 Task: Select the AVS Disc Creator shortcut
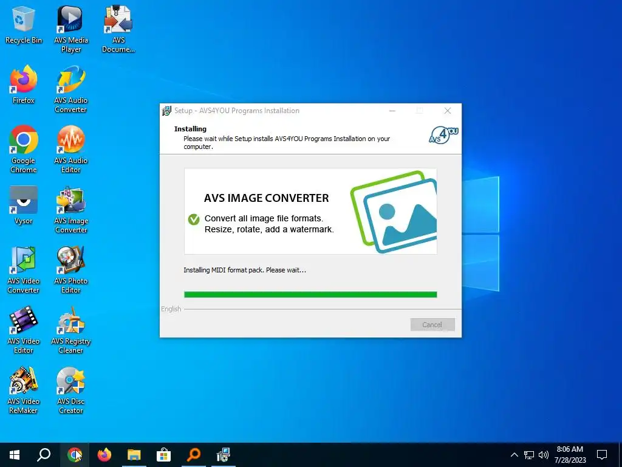71,391
